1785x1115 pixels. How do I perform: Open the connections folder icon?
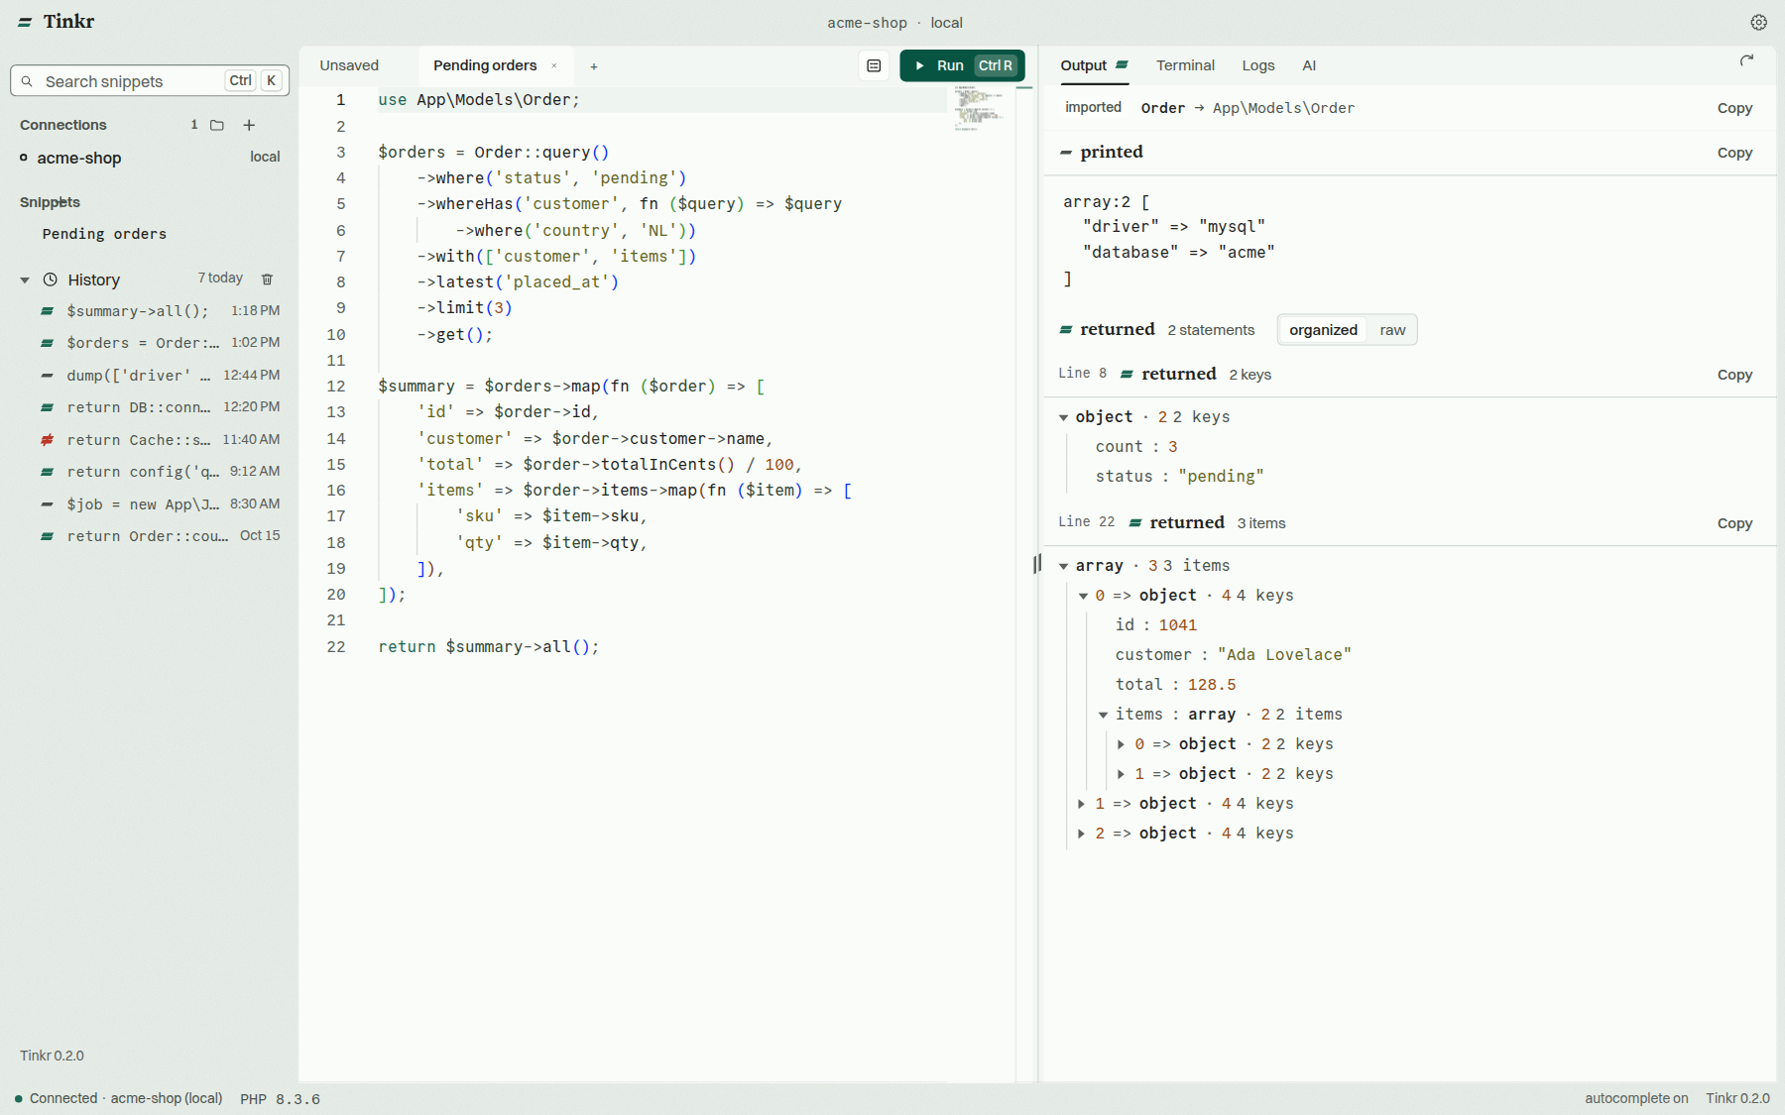(217, 125)
